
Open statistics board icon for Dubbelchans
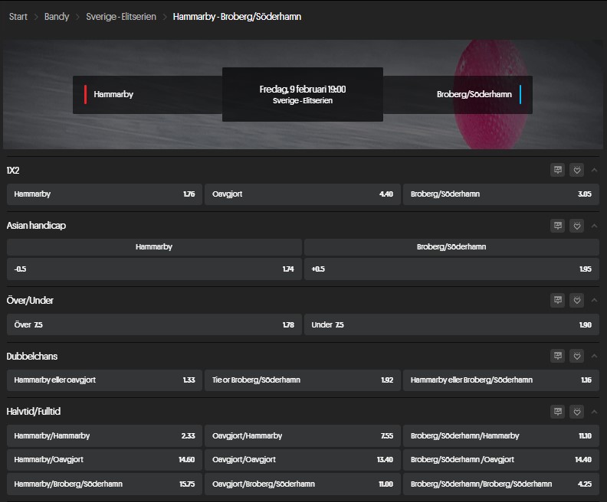click(x=557, y=356)
